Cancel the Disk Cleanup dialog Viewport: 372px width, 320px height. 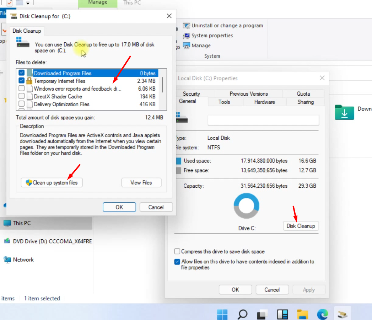(x=156, y=207)
